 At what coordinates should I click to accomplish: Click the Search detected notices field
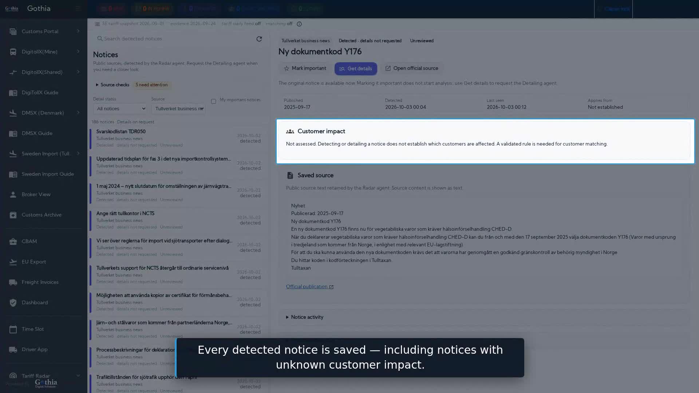click(175, 39)
